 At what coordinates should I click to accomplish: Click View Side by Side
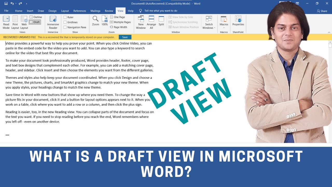coord(181,17)
